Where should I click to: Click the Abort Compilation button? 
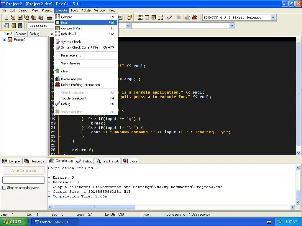click(24, 170)
